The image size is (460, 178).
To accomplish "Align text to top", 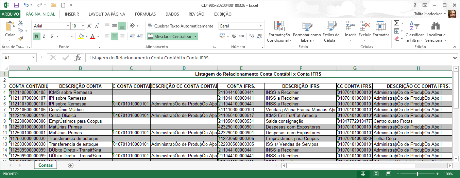I will [107, 26].
